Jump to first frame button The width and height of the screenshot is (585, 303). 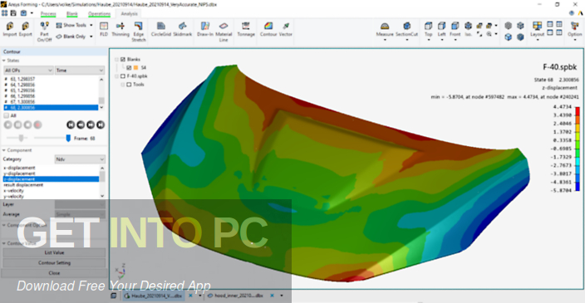pos(71,125)
